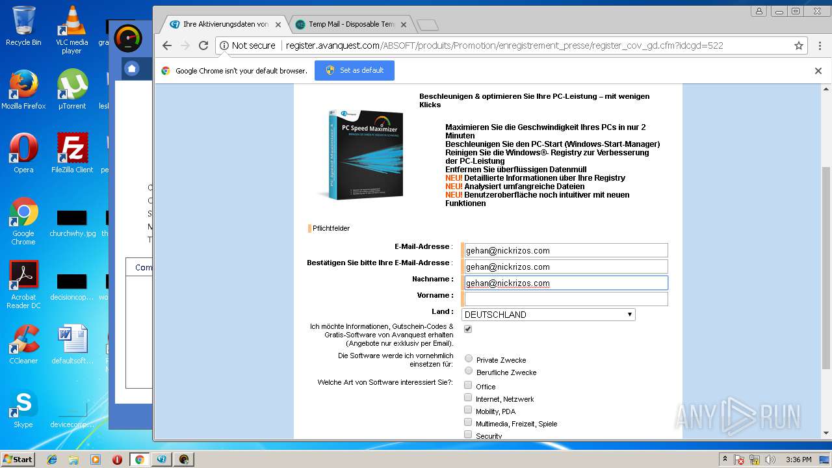Check the Security checkbox
The height and width of the screenshot is (468, 832).
click(468, 434)
